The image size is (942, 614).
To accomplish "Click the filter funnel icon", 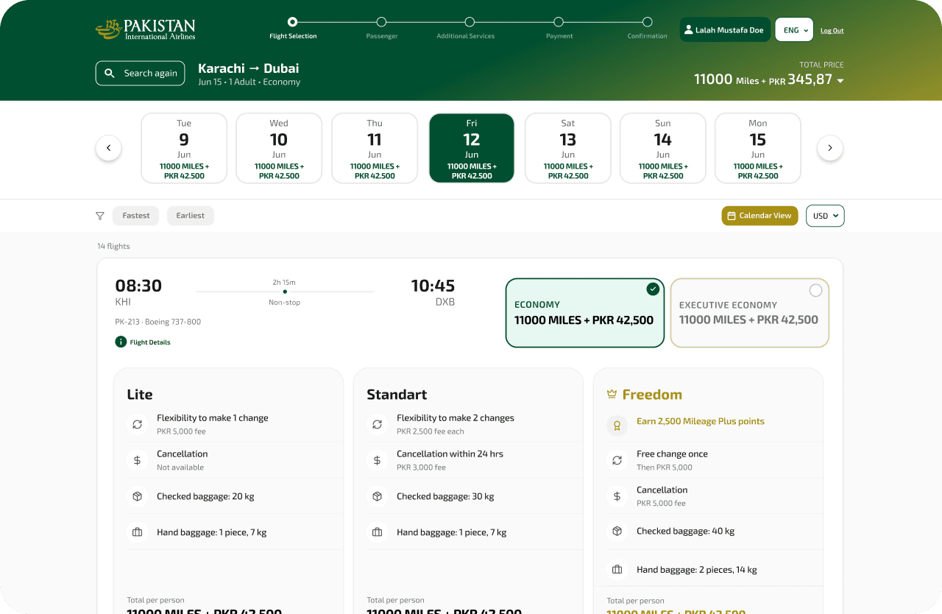I will pos(100,216).
